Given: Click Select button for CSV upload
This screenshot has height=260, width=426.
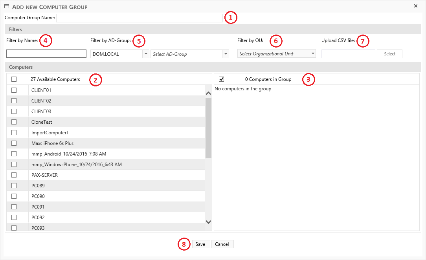Looking at the screenshot, I should tap(389, 54).
